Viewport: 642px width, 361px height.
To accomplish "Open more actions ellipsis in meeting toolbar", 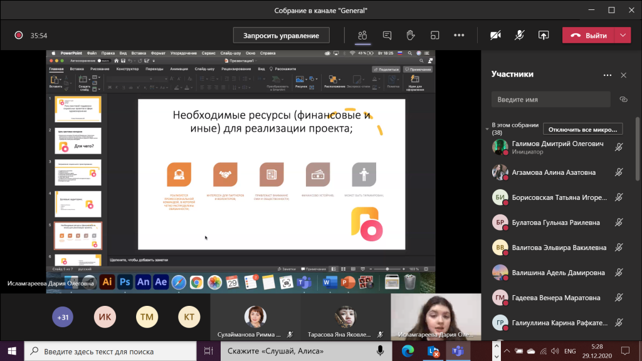I will [459, 35].
